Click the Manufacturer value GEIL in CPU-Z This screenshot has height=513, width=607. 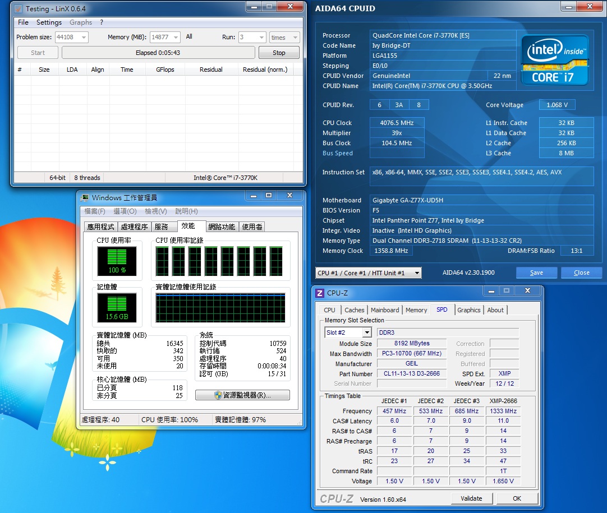pyautogui.click(x=412, y=364)
